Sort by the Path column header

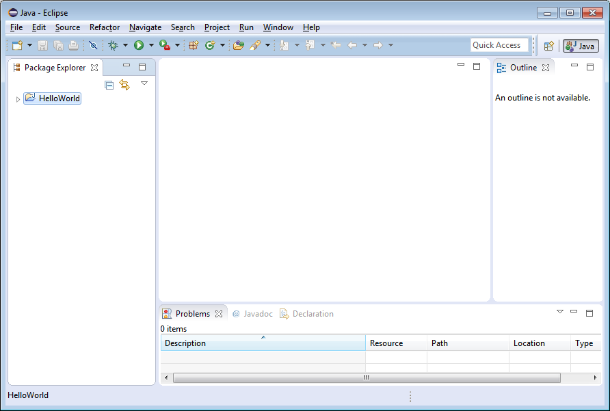coord(468,343)
